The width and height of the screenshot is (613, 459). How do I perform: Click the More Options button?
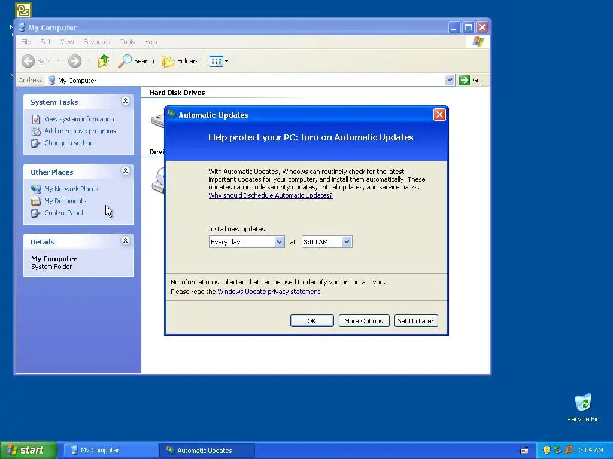coord(363,321)
